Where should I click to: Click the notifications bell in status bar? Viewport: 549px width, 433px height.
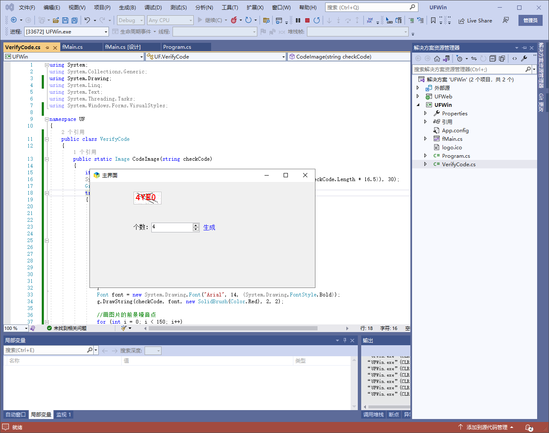(529, 427)
